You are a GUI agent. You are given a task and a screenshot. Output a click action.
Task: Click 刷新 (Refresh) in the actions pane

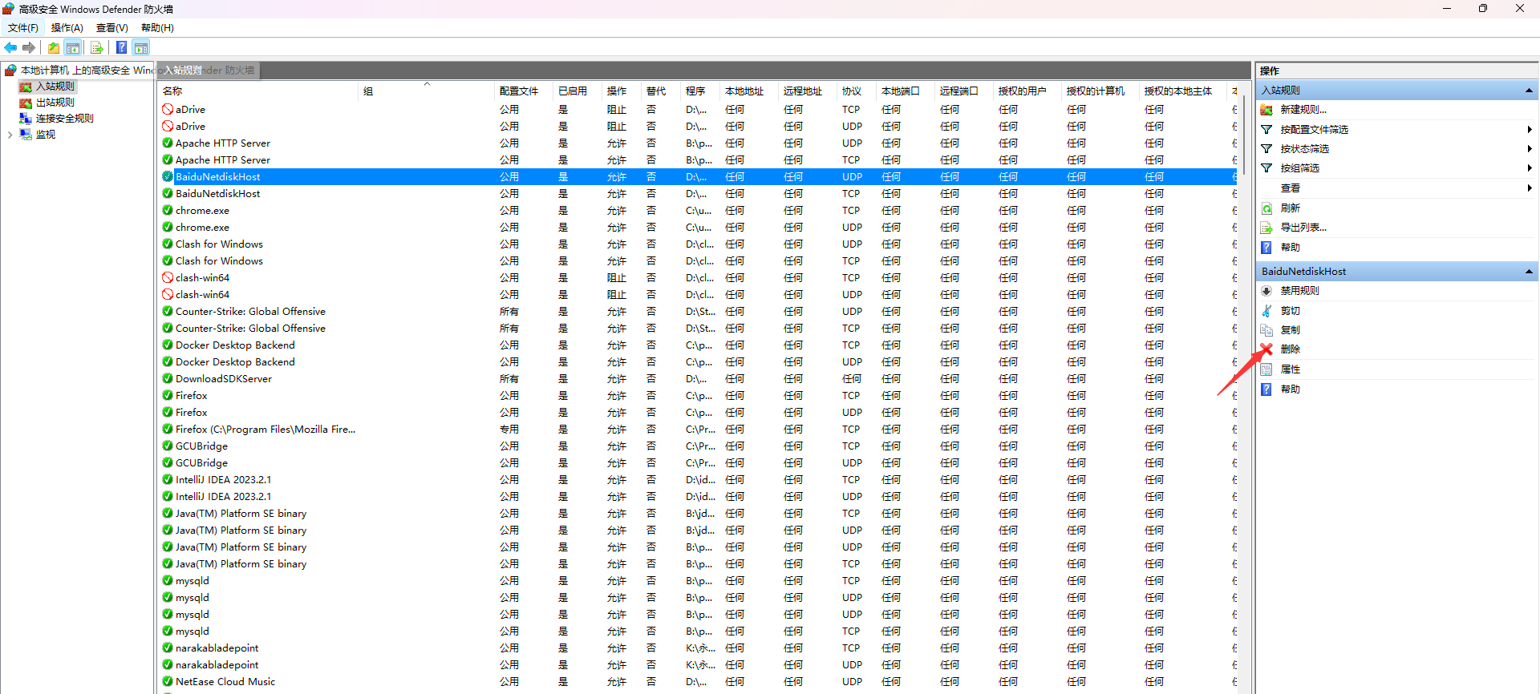click(x=1290, y=208)
